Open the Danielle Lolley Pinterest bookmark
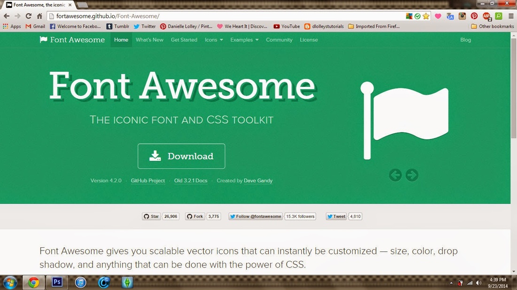517x290 pixels. point(186,26)
